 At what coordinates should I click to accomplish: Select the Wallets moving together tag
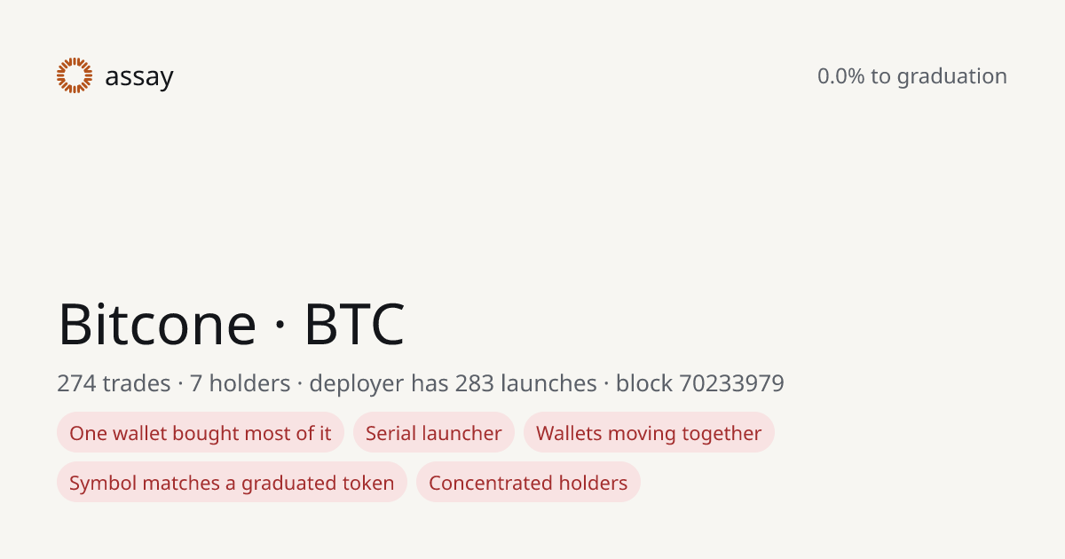pyautogui.click(x=649, y=433)
